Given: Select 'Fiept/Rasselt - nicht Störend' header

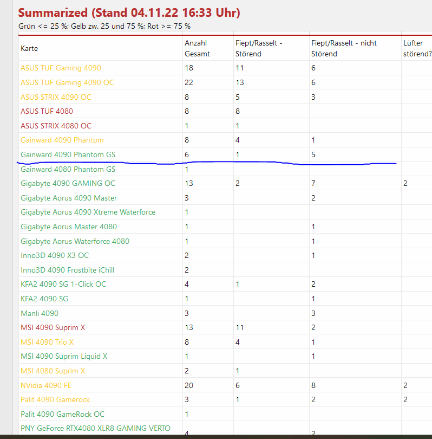Looking at the screenshot, I should [x=344, y=48].
